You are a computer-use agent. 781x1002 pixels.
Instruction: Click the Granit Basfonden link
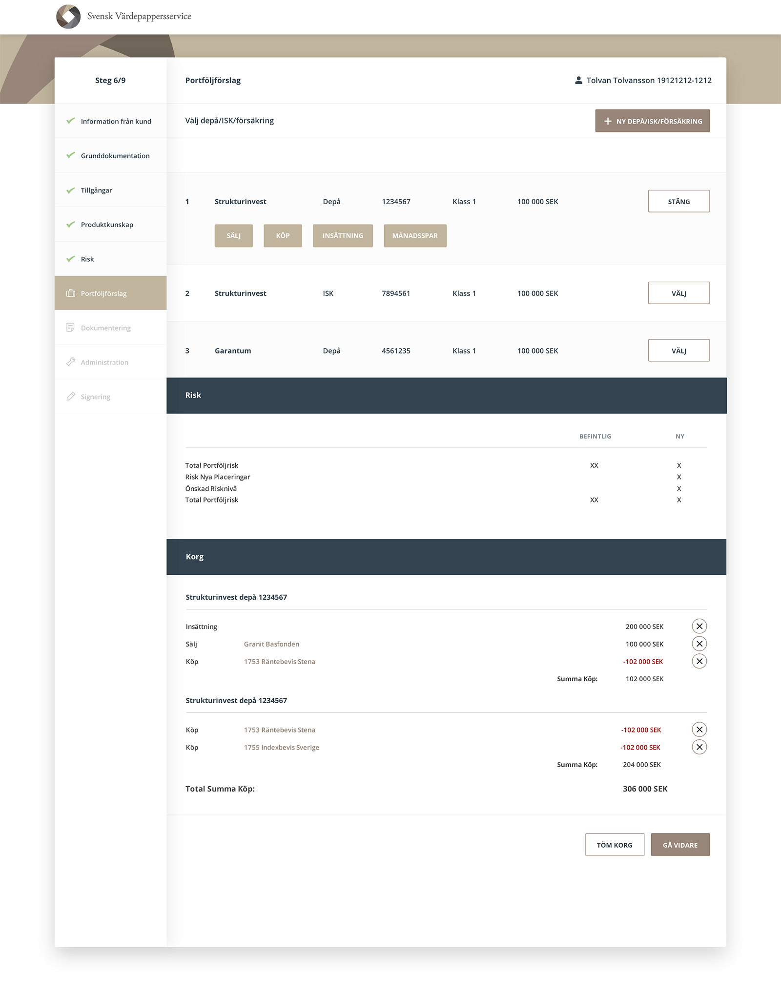coord(271,644)
